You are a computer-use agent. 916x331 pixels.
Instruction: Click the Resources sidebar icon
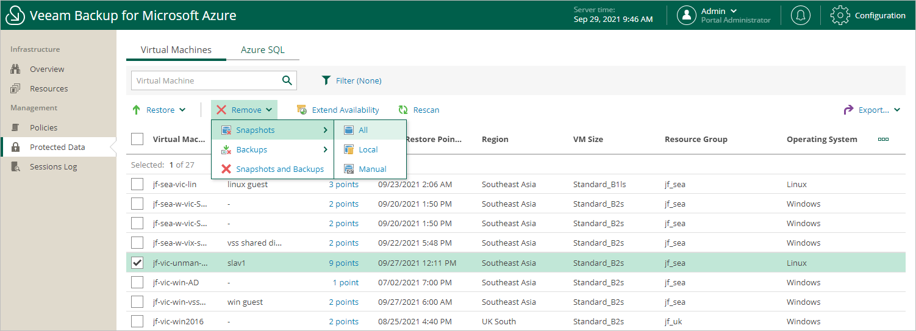coord(16,89)
